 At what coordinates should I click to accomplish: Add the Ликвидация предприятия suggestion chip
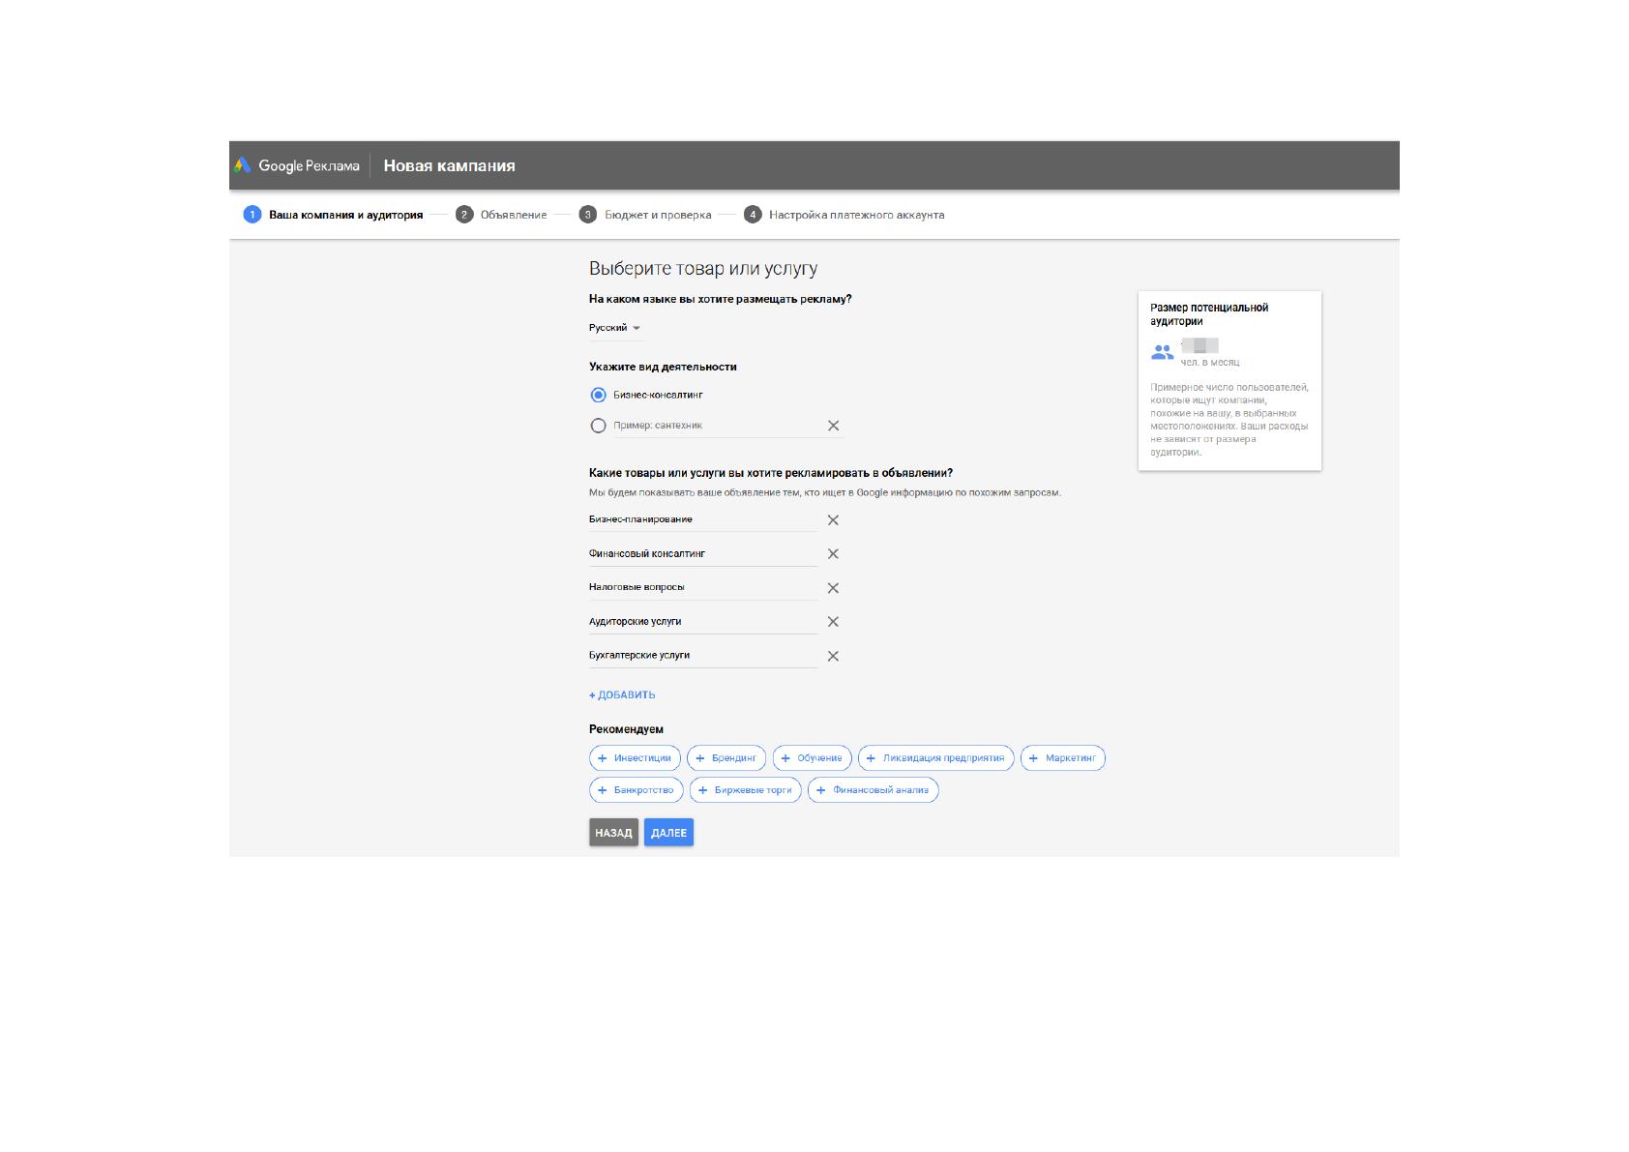point(936,758)
